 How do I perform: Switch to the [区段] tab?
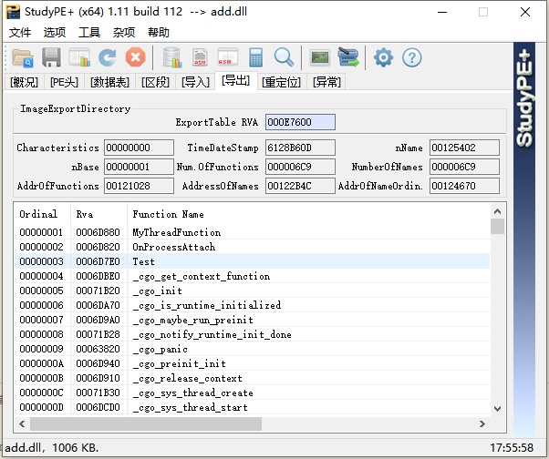(155, 82)
